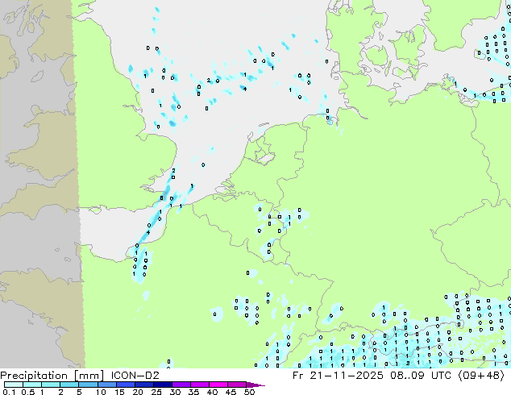Image resolution: width=511 pixels, height=395 pixels.
Task: Click the 0.5–1 mm legend color swatch
Action: pyautogui.click(x=32, y=385)
